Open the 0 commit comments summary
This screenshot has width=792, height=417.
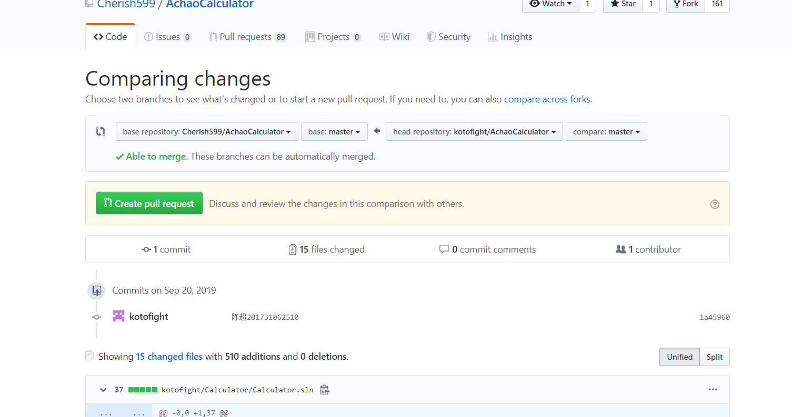click(x=488, y=249)
